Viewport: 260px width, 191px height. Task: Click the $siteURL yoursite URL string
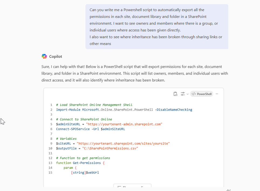coord(123,144)
